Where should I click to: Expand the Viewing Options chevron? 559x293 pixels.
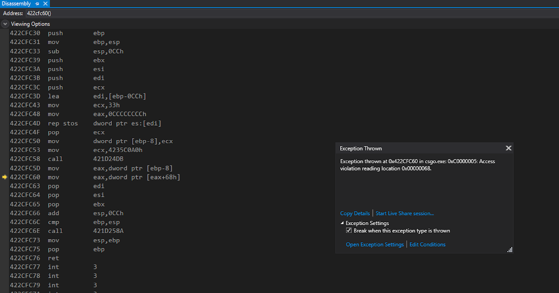pos(5,24)
